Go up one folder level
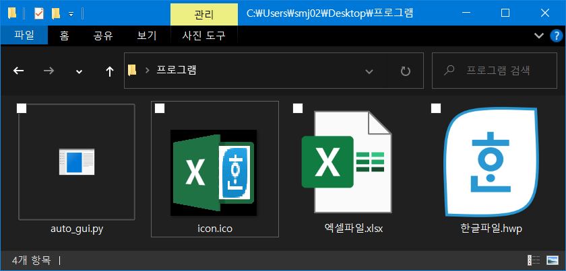Viewport: 566px width, 271px height. 109,71
